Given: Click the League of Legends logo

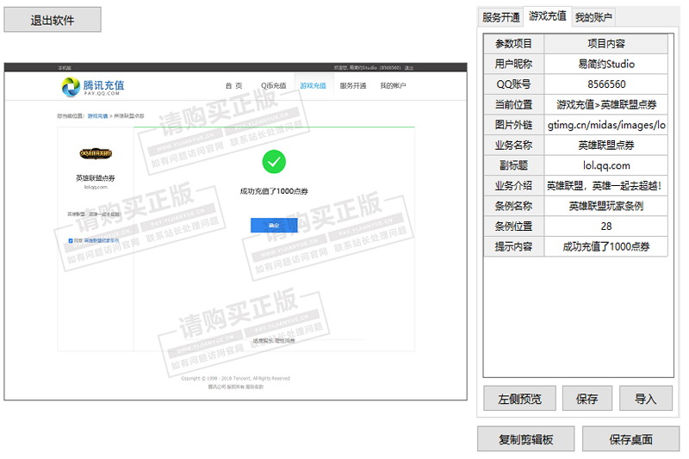Looking at the screenshot, I should 95,154.
